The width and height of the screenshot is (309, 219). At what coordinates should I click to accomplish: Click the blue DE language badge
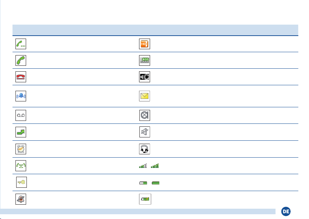286,212
